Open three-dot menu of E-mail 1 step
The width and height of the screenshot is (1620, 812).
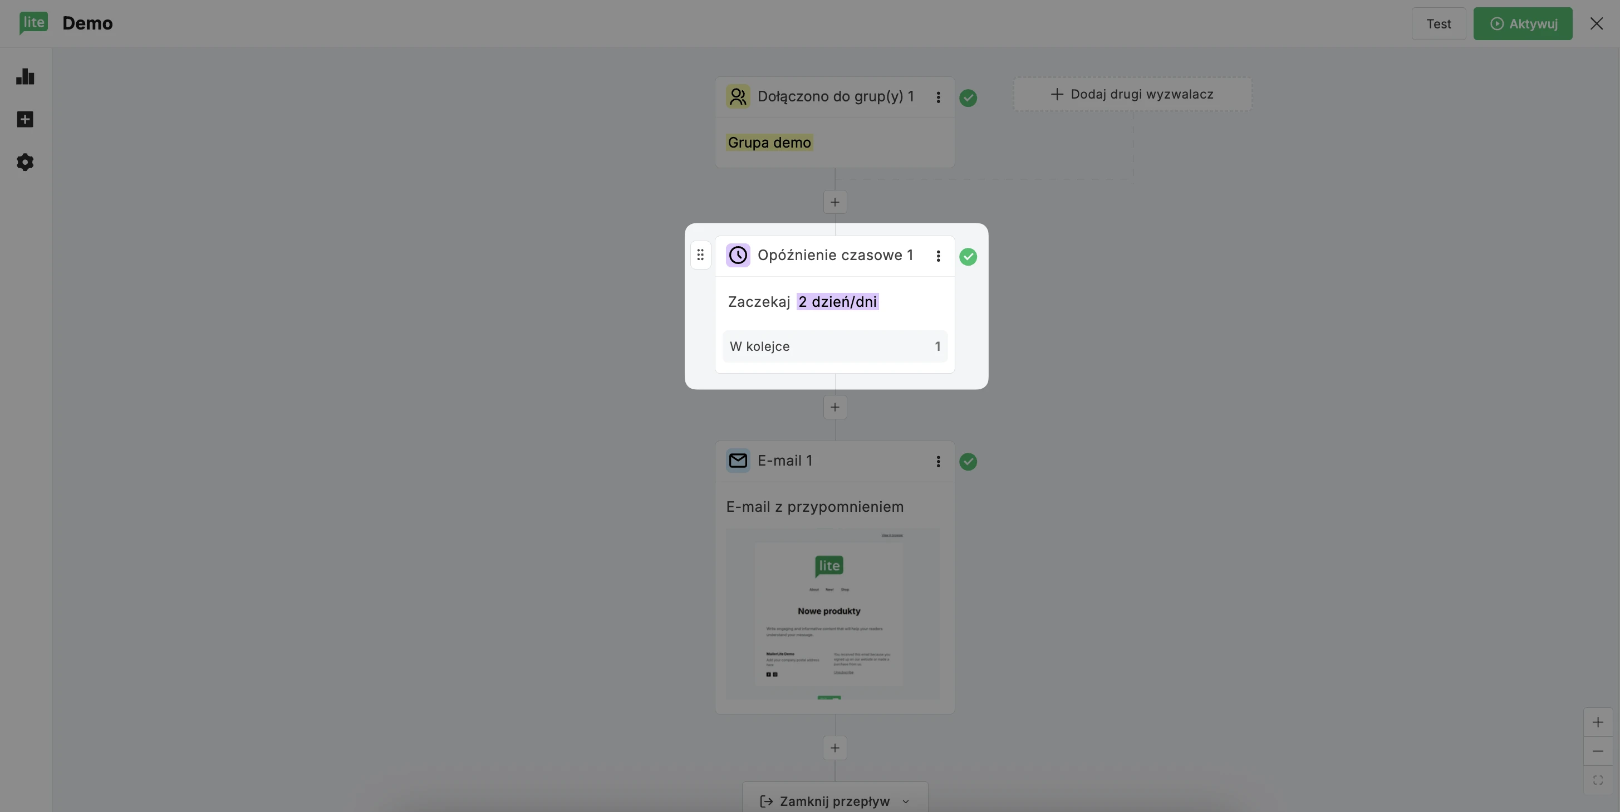[x=937, y=462]
